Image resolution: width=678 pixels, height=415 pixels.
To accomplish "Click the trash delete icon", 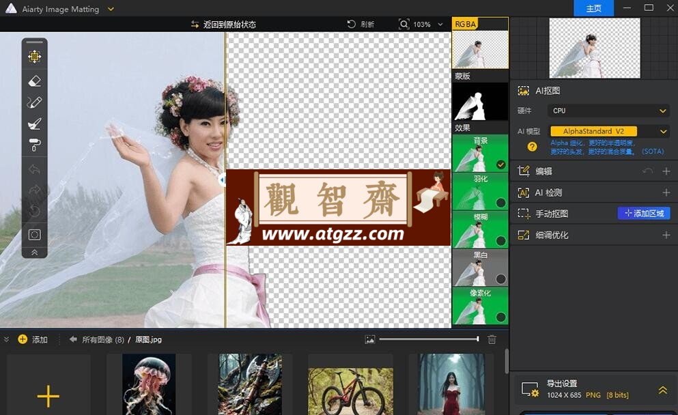I will coord(492,339).
